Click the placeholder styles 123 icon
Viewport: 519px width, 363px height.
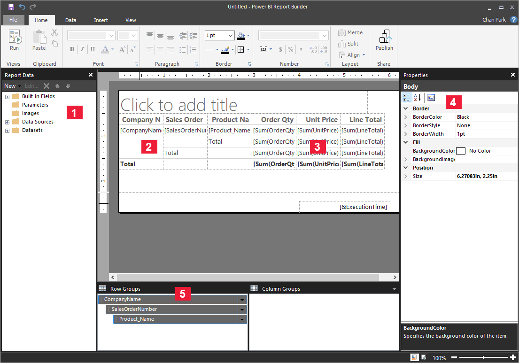(x=263, y=50)
